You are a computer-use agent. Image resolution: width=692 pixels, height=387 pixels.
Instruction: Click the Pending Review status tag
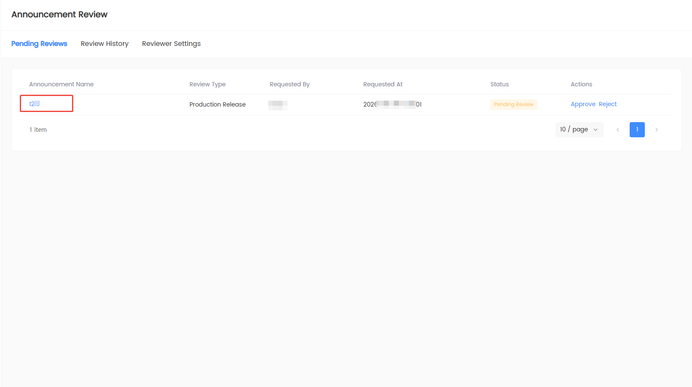513,104
